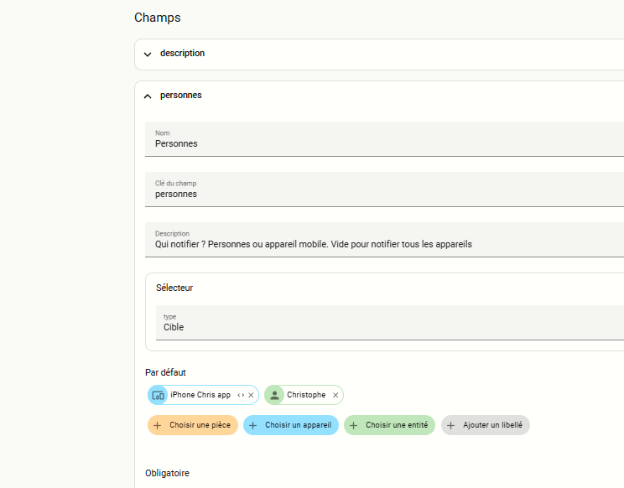The width and height of the screenshot is (624, 488).
Task: Click the Ajouter un libellé label
Action: click(492, 425)
